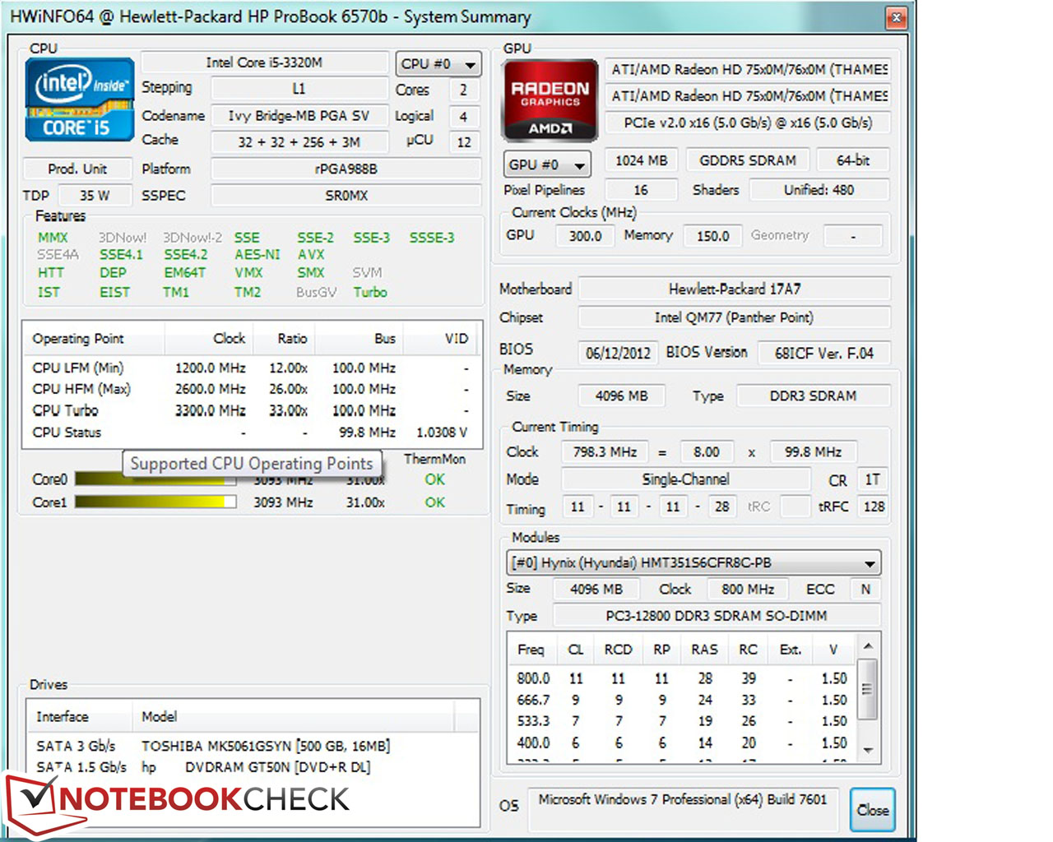This screenshot has width=1053, height=842.
Task: Click the AES-NI feature label
Action: [x=257, y=255]
